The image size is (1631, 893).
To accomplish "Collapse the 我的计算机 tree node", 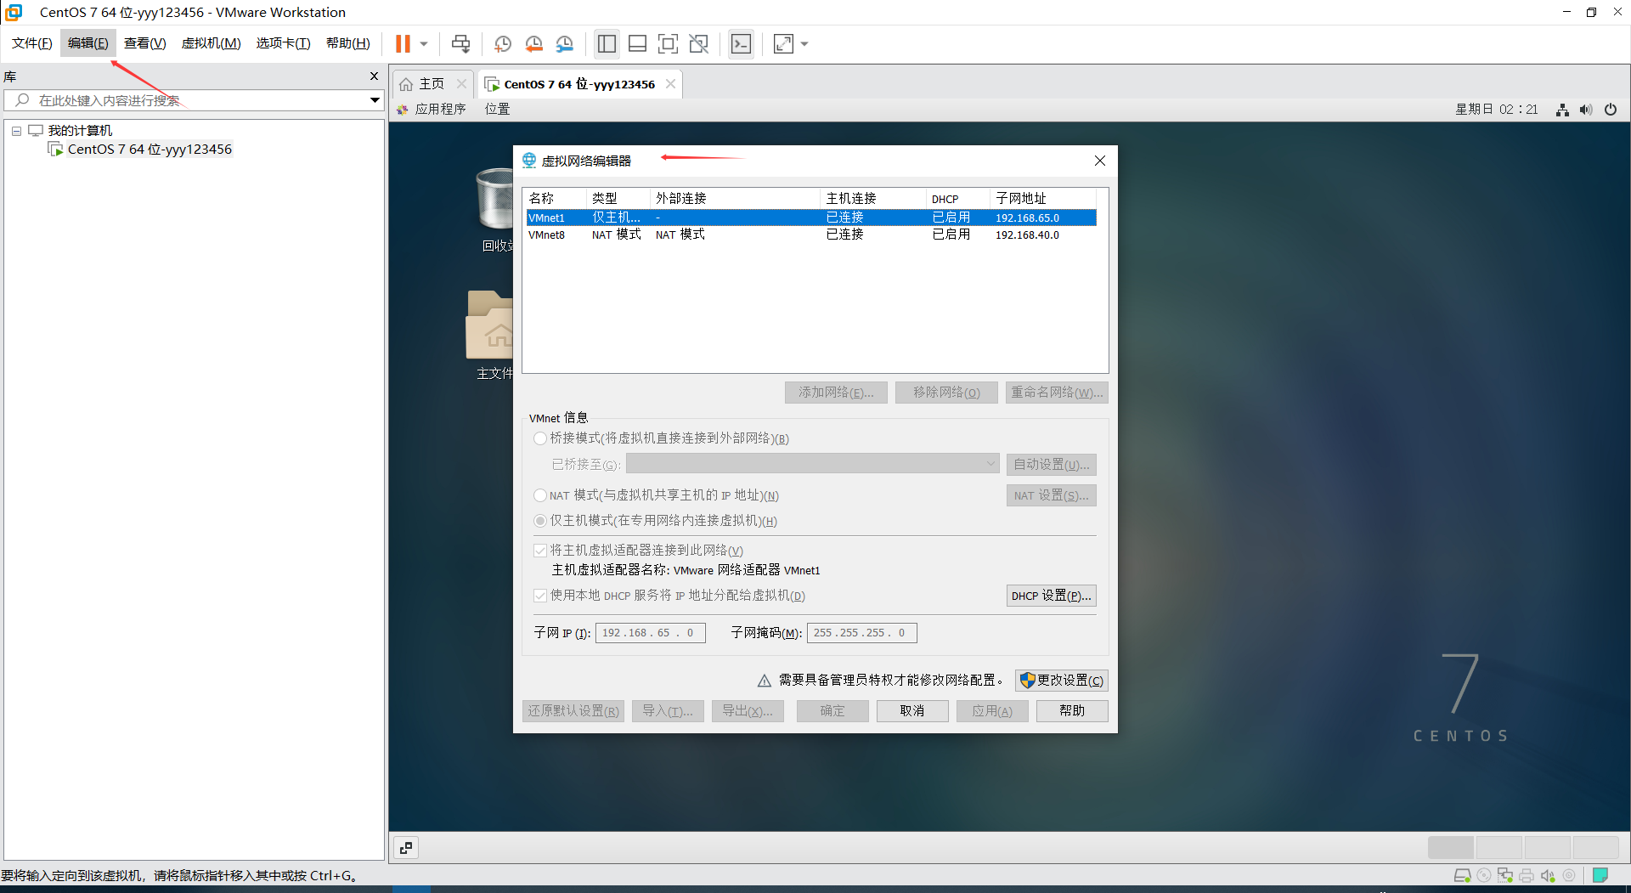I will 16,131.
